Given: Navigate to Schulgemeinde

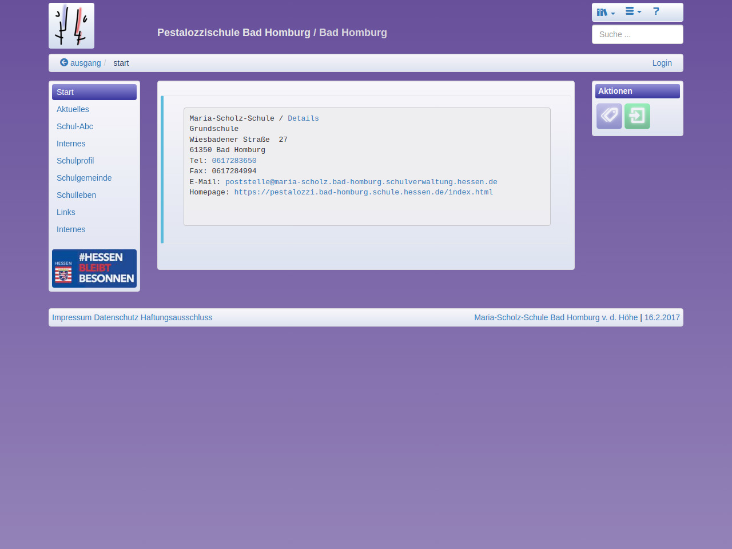Looking at the screenshot, I should (84, 178).
